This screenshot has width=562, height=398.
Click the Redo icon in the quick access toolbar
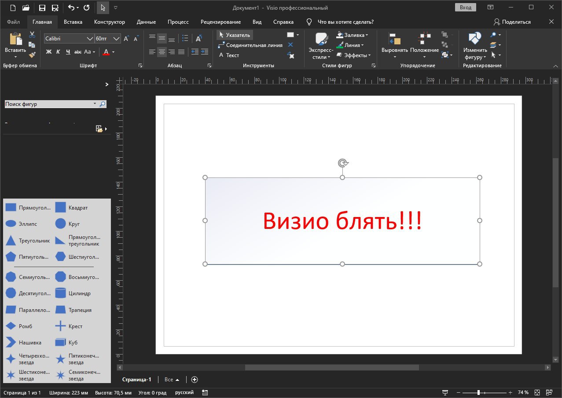click(87, 7)
